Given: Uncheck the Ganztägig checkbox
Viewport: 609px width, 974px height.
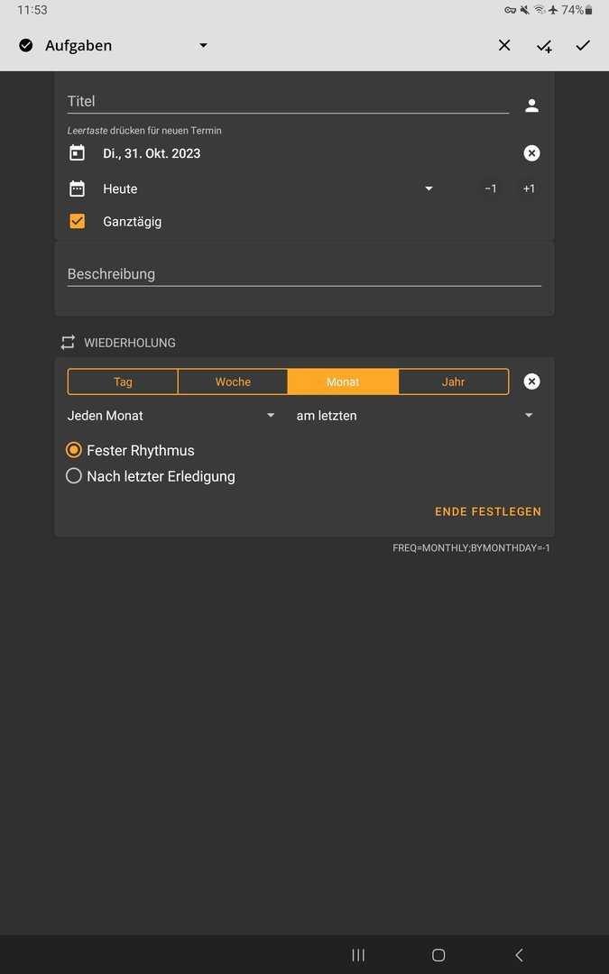Looking at the screenshot, I should pos(78,221).
